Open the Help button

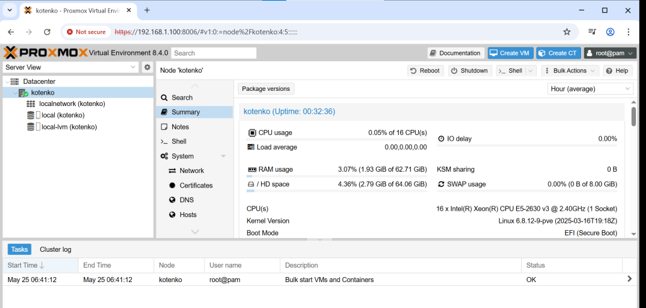618,71
